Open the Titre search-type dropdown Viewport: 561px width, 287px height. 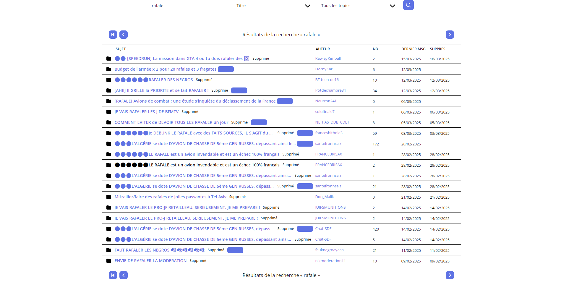pos(273,6)
